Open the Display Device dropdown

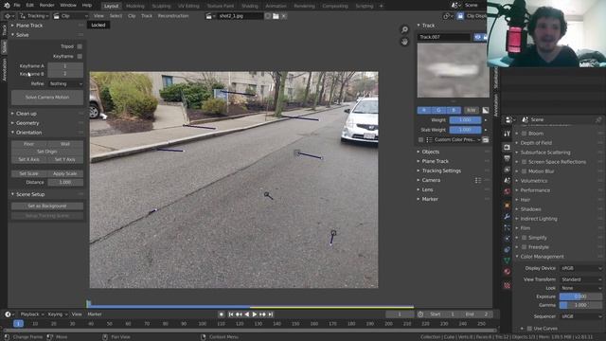pos(580,268)
